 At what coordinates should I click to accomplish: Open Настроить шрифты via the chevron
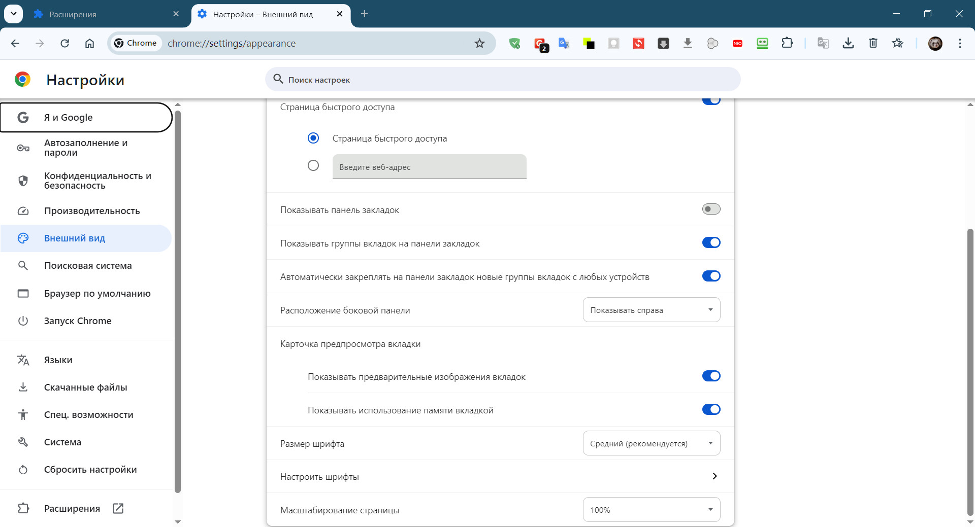[714, 476]
